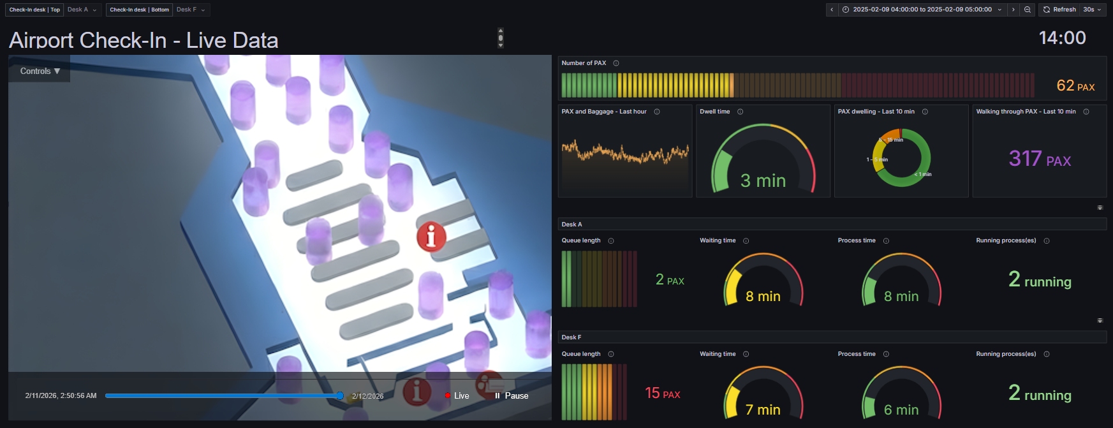Open info for PAX dwelling panel
Image resolution: width=1113 pixels, height=428 pixels.
pos(925,112)
